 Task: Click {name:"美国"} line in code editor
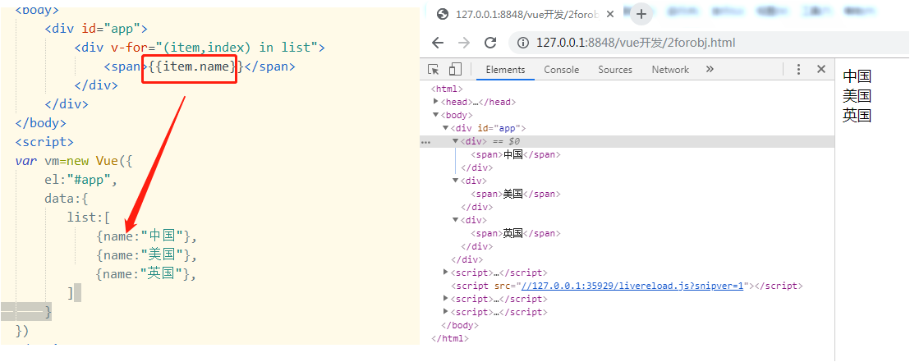coord(147,254)
